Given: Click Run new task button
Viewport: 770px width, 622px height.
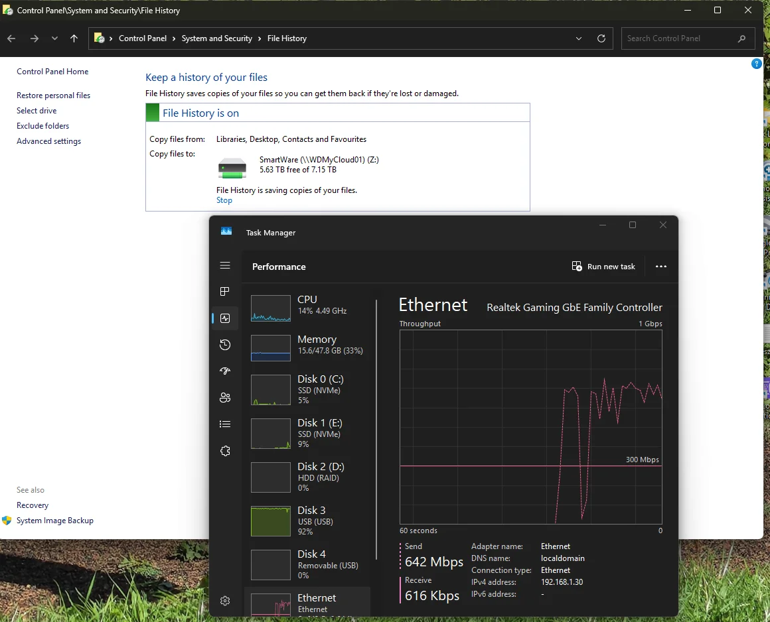Looking at the screenshot, I should 603,267.
